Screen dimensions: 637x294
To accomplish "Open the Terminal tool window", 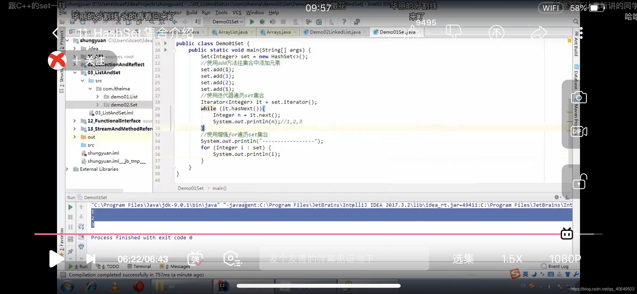I will point(139,267).
